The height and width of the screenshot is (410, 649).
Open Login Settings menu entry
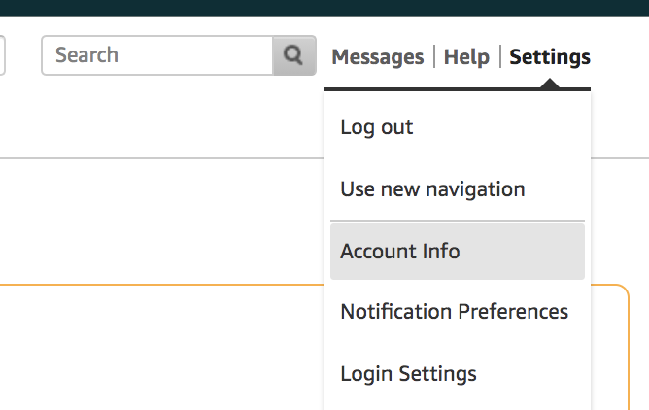[458, 374]
